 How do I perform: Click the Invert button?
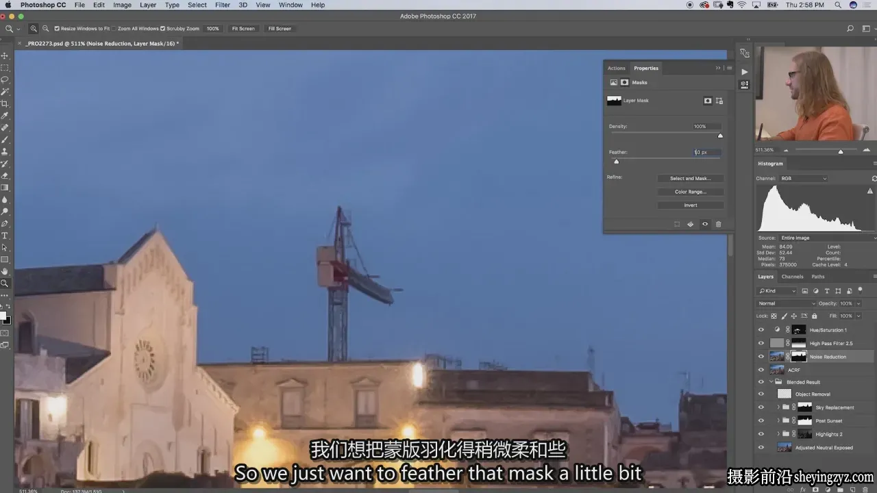[690, 205]
